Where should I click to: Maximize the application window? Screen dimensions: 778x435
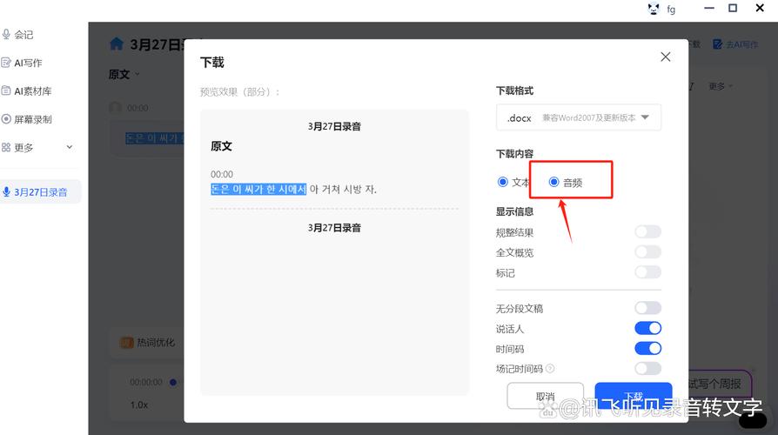pos(733,8)
